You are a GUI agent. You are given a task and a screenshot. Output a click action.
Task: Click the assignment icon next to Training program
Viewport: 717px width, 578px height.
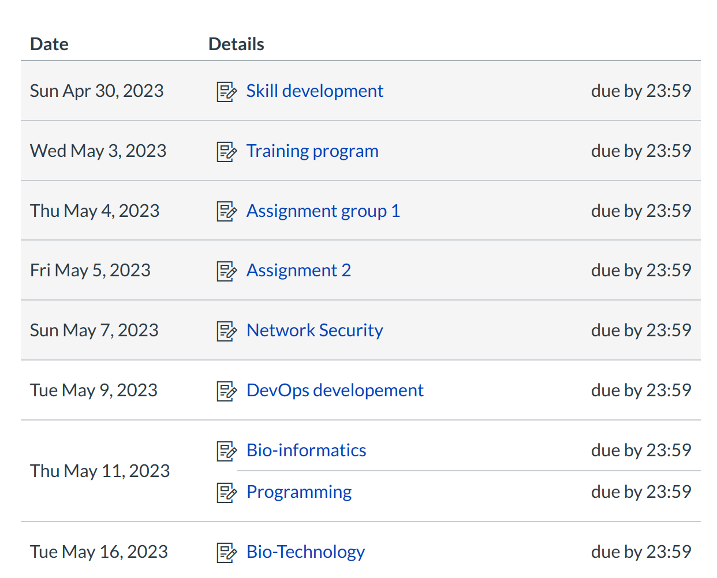click(226, 151)
